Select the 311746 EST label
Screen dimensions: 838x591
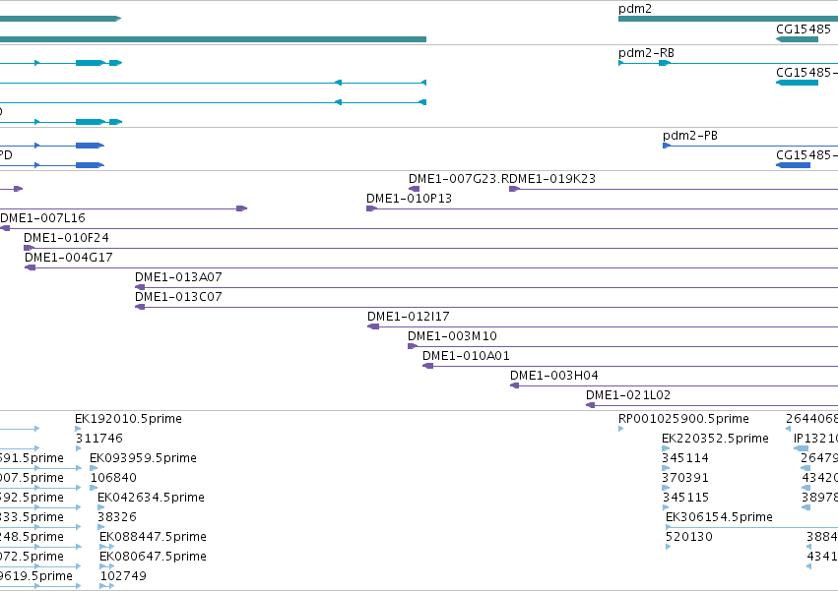(99, 439)
